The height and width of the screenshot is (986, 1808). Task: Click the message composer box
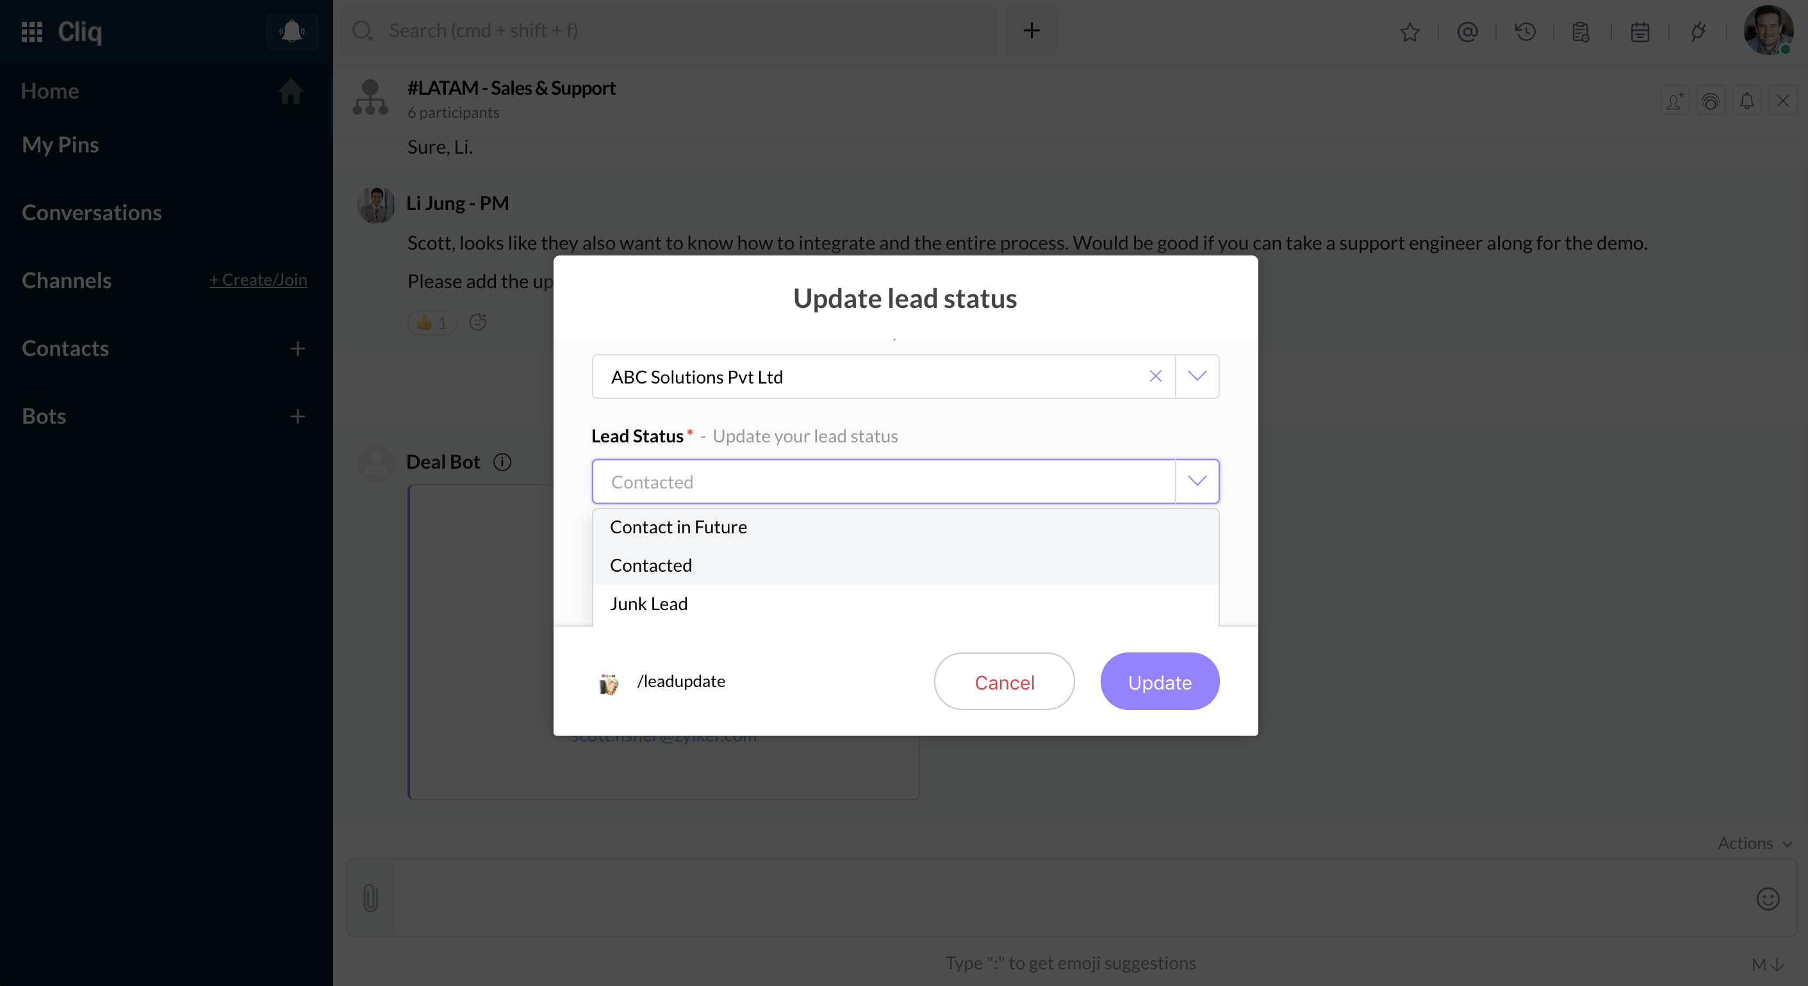[1072, 898]
